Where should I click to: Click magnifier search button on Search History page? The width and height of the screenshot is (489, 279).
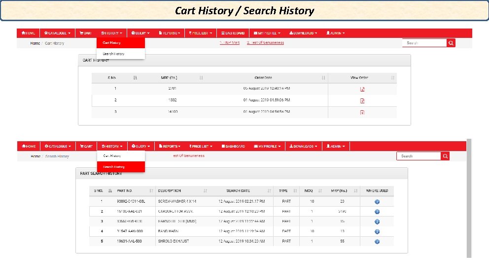point(445,156)
